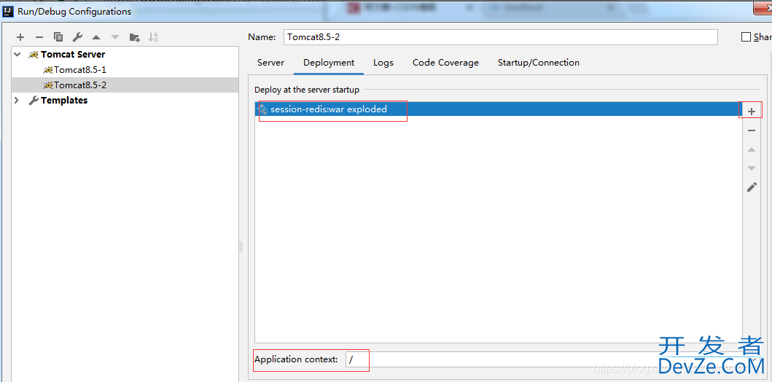Viewport: 772px width, 382px height.
Task: Sort configurations alphabetically
Action: pos(153,37)
